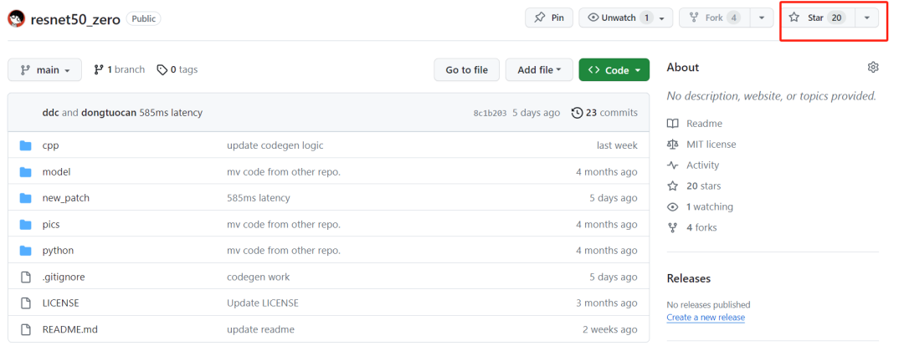Image resolution: width=904 pixels, height=351 pixels.
Task: Open the python folder
Action: coord(59,251)
